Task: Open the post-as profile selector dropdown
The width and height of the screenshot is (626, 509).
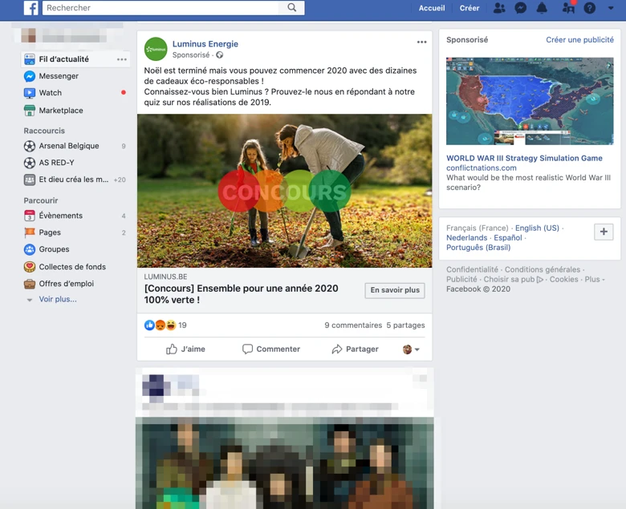Action: pos(411,349)
